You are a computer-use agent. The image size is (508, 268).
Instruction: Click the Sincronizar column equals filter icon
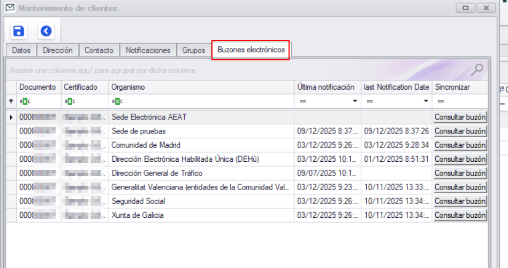pyautogui.click(x=441, y=101)
